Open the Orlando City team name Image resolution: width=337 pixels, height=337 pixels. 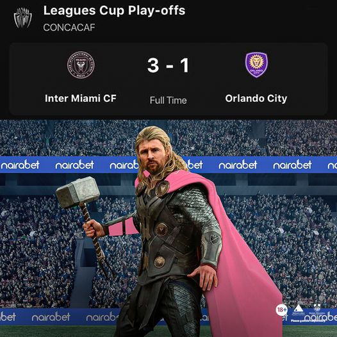[x=256, y=99]
